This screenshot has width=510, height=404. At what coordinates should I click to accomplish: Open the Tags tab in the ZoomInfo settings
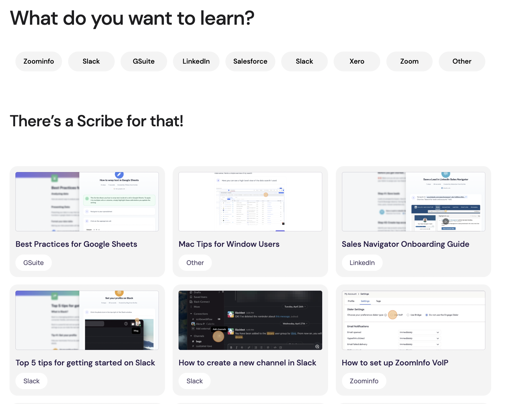click(x=378, y=301)
